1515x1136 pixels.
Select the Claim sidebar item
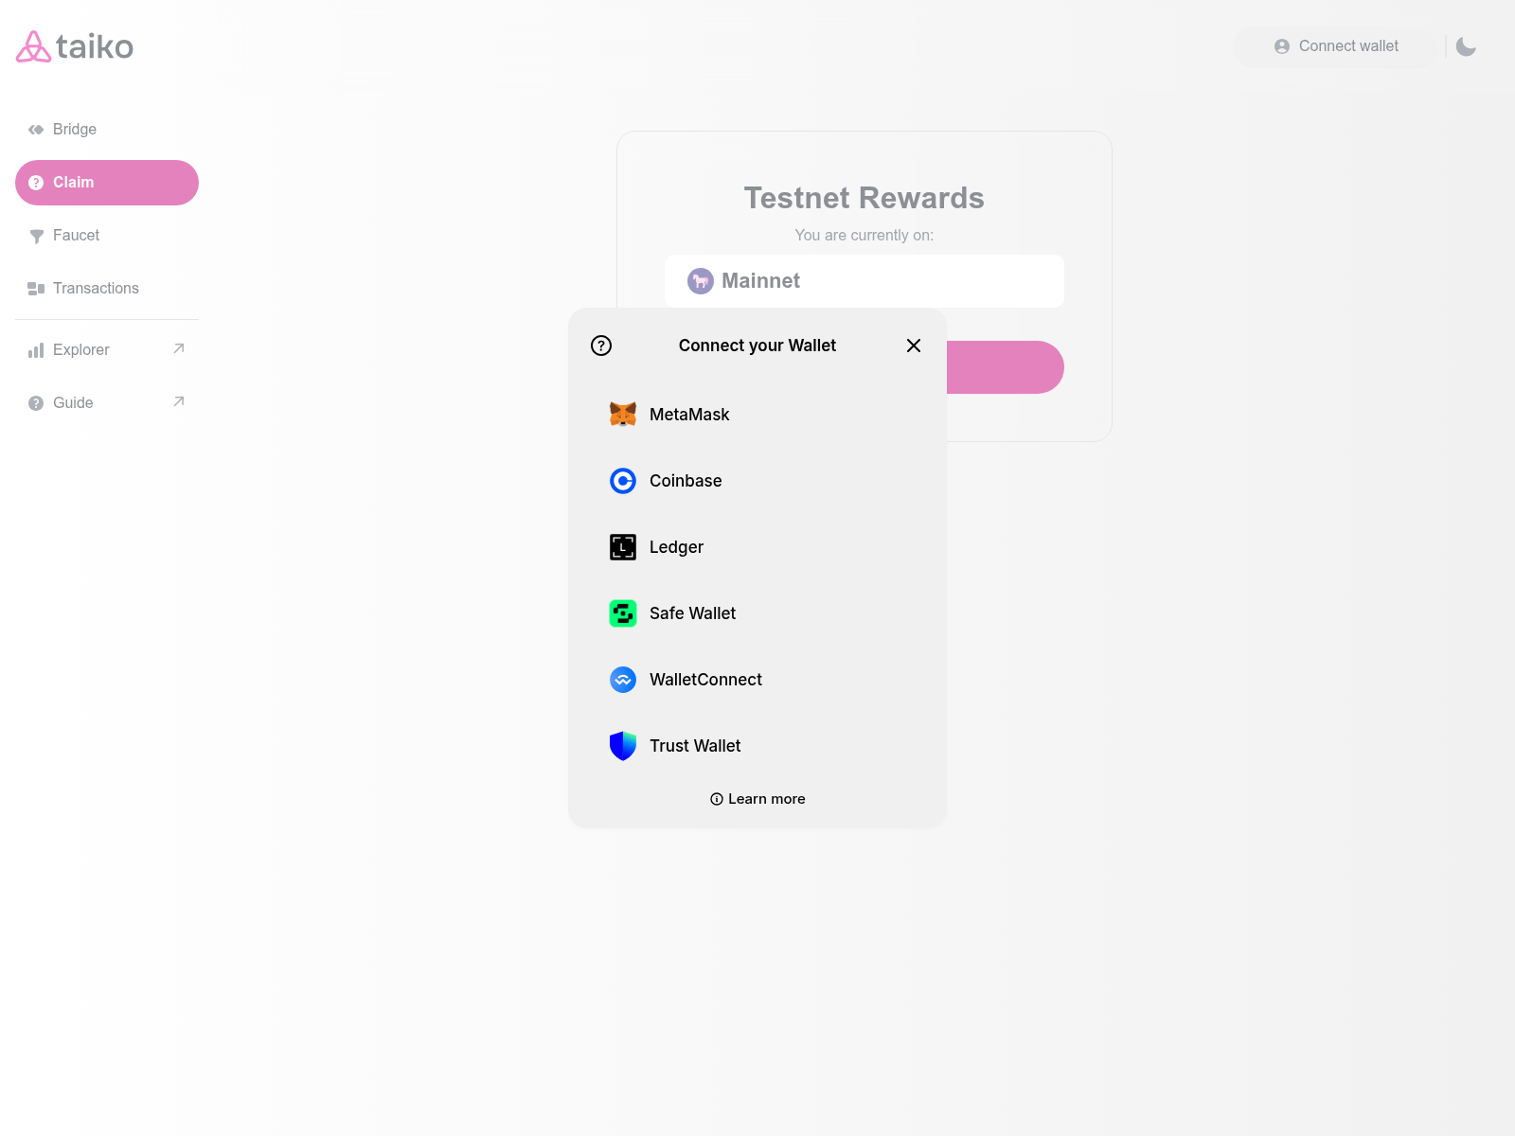tap(107, 183)
